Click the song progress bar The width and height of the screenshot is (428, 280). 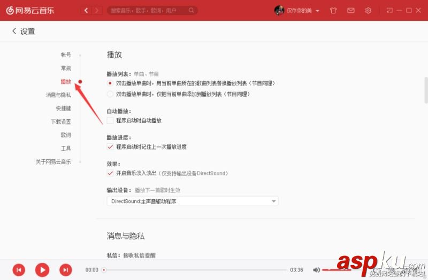(195, 270)
